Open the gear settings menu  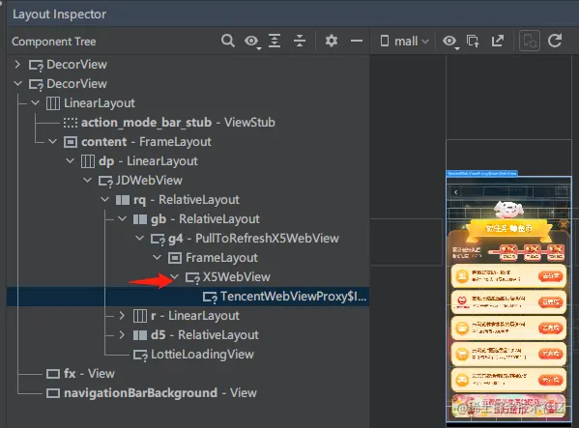pos(332,41)
